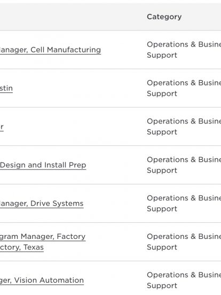Select the category text in the 'stin' row

tap(184, 88)
